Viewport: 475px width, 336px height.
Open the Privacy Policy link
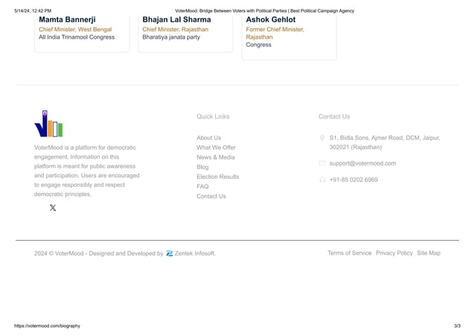point(394,253)
